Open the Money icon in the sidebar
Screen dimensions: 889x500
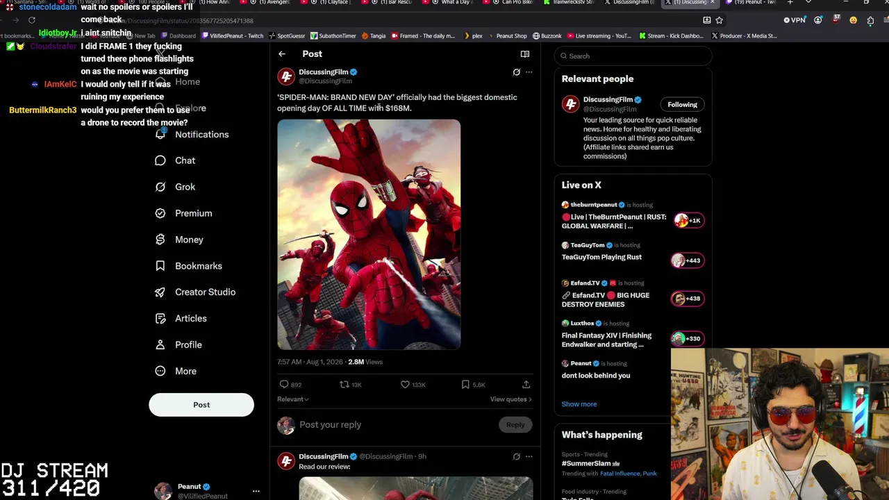click(x=160, y=240)
